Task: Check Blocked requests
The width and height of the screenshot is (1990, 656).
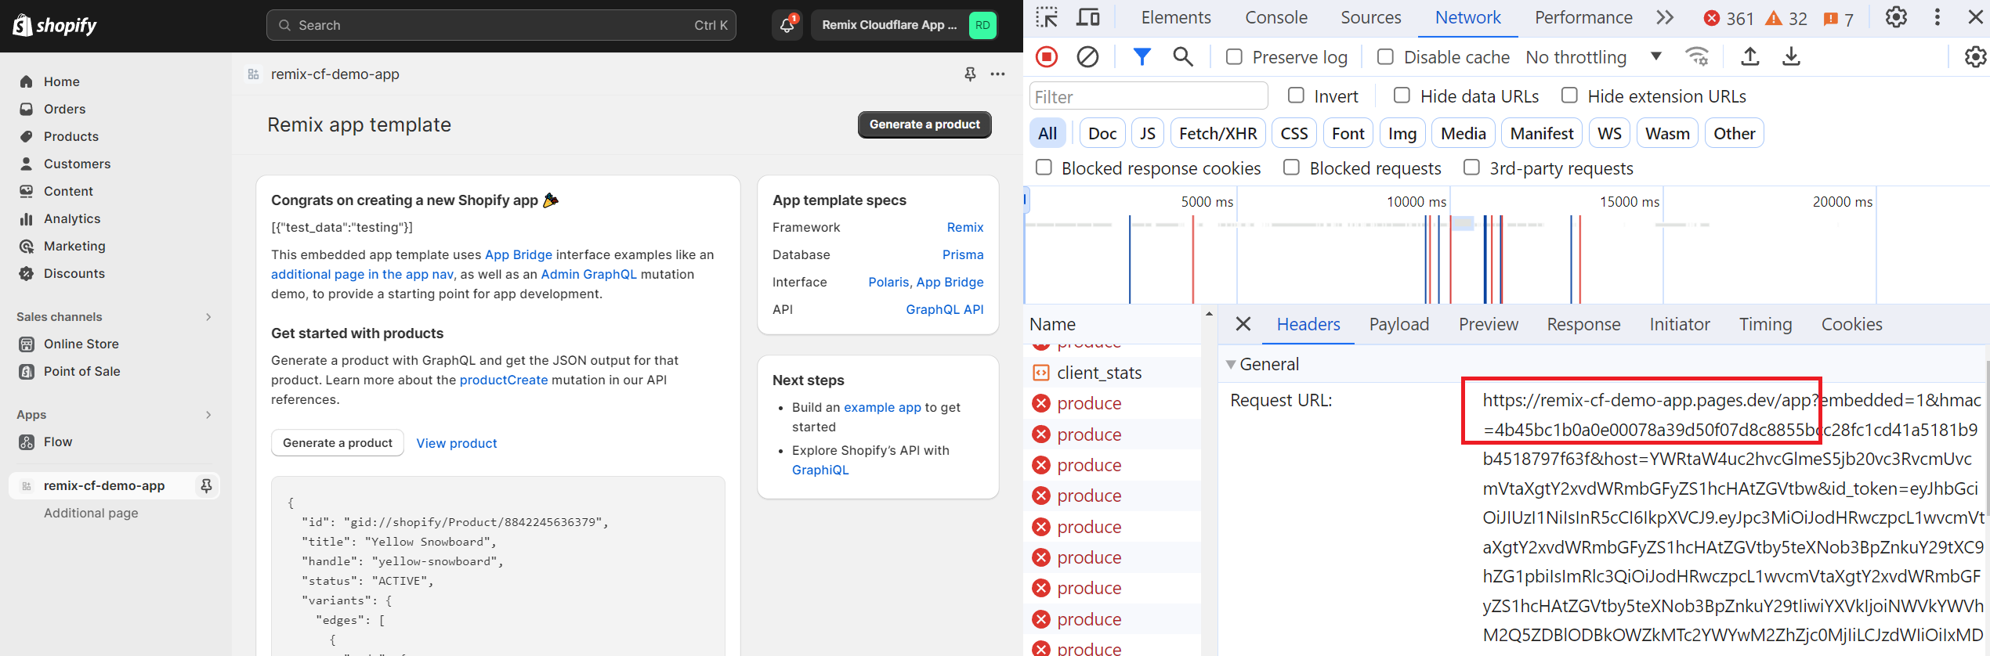Action: pyautogui.click(x=1291, y=168)
